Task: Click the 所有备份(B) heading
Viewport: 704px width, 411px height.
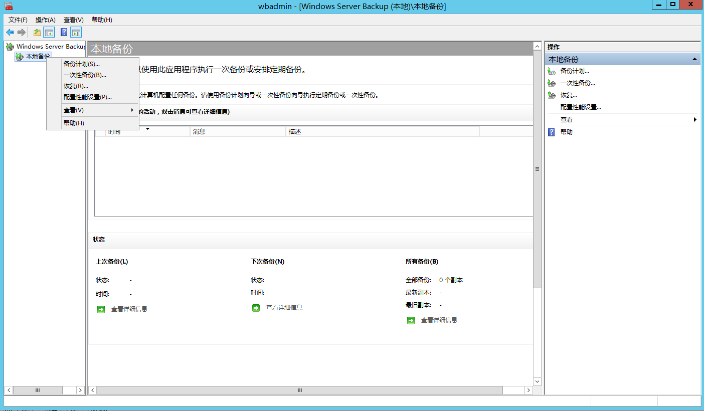Action: 422,262
